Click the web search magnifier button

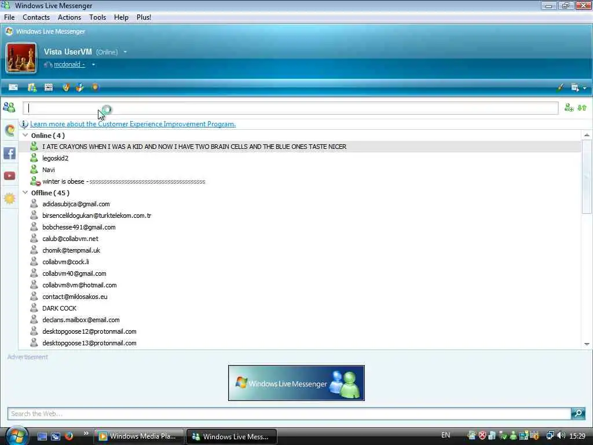(578, 413)
